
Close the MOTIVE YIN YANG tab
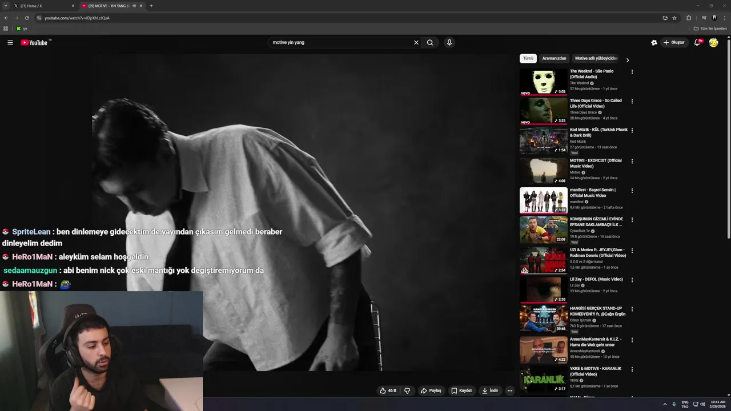141,6
